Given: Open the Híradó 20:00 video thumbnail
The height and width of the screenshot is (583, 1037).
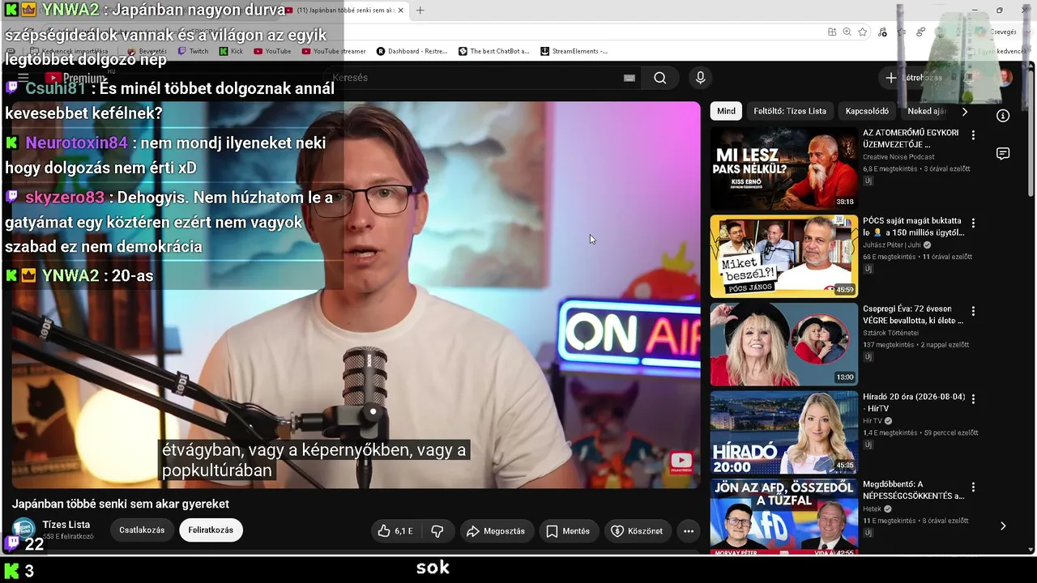Looking at the screenshot, I should tap(783, 432).
